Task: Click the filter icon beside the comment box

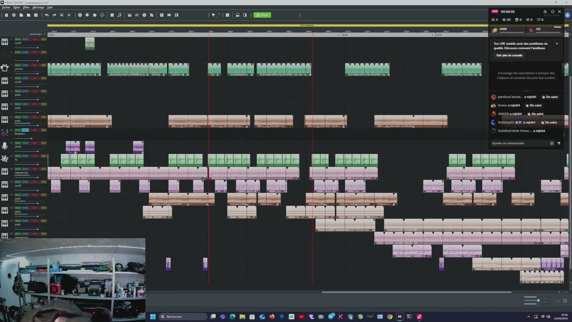Action: 559,143
